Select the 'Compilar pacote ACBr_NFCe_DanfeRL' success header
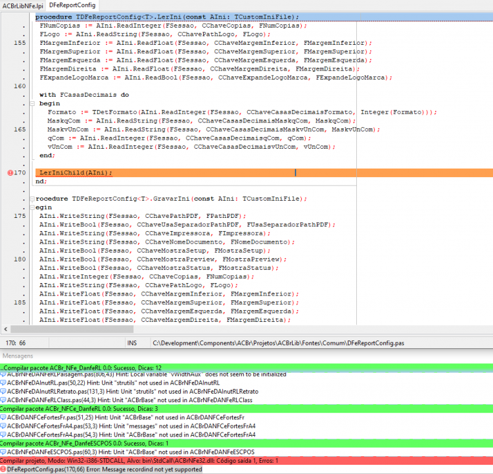 246,409
